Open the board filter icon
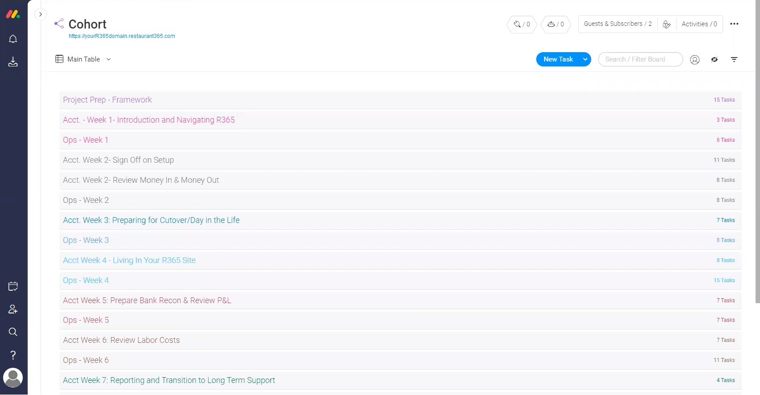Screen dimensions: 760x395 point(734,59)
